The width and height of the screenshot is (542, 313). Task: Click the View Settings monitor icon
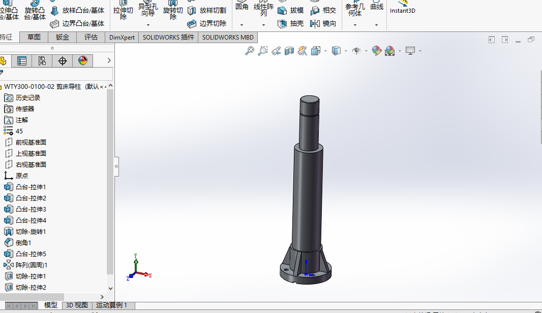pyautogui.click(x=410, y=51)
